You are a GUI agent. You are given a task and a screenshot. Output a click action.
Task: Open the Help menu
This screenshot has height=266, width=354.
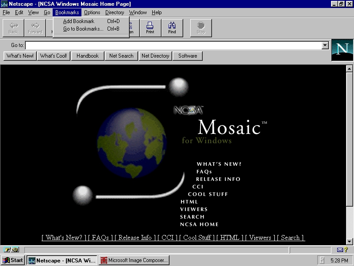(157, 12)
